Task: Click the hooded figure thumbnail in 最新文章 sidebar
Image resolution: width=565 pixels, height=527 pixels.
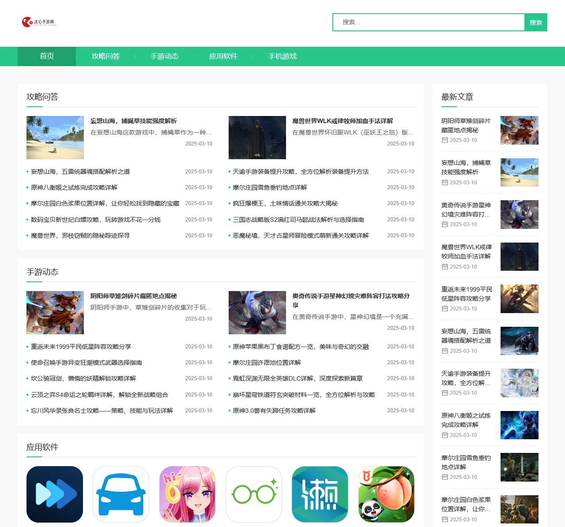Action: (520, 257)
